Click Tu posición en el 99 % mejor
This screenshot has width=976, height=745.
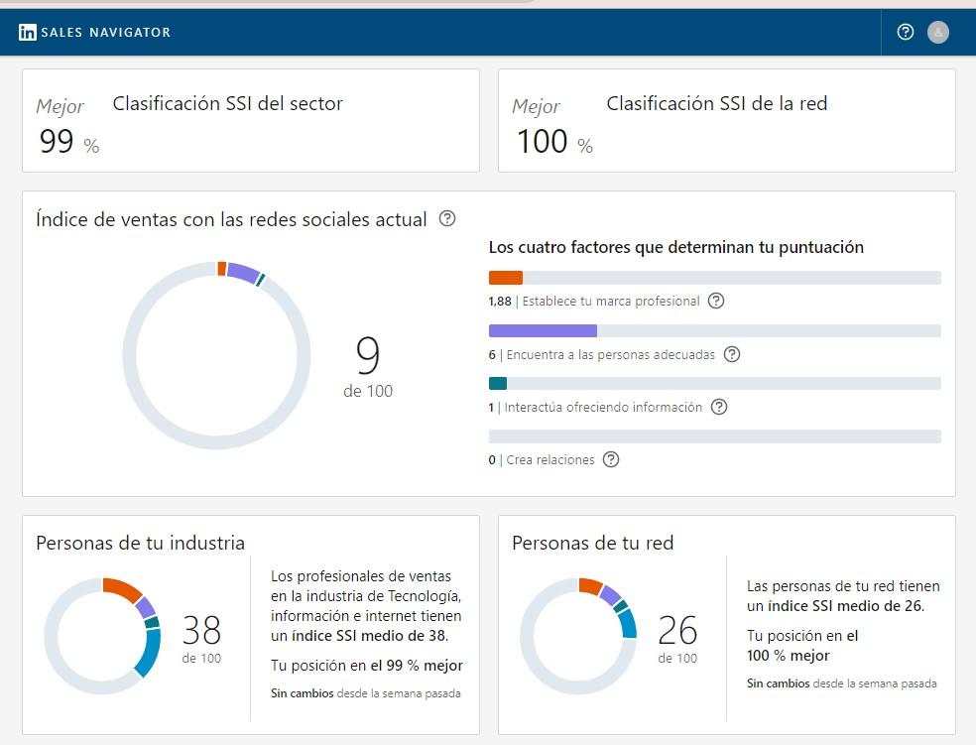tap(367, 666)
